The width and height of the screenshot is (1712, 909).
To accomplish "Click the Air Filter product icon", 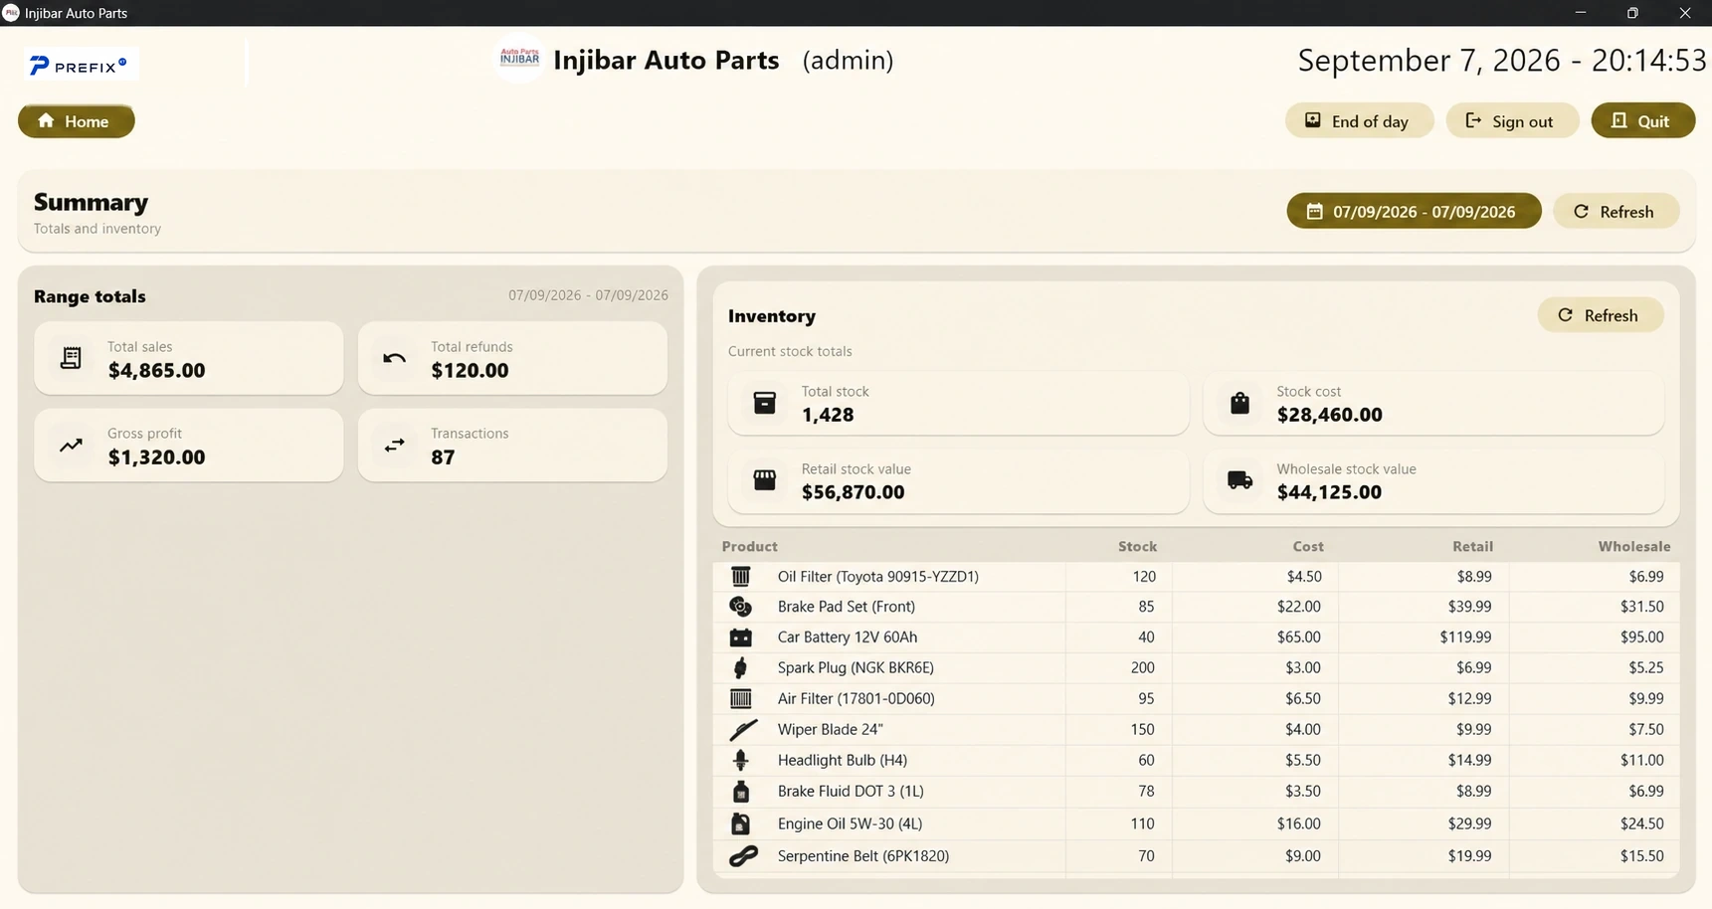I will [x=740, y=699].
